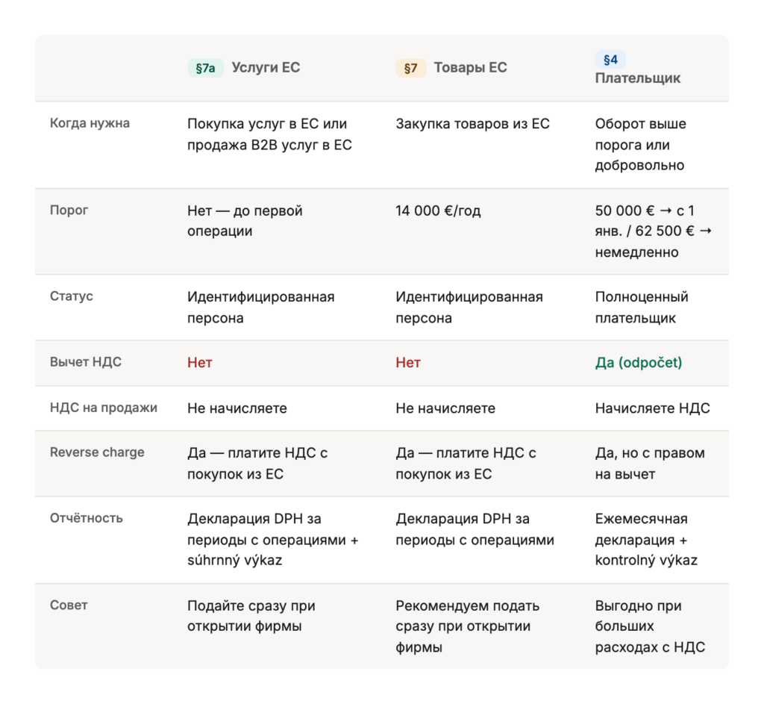Select the 'Товары ЕС' column header
The image size is (764, 704).
(470, 68)
